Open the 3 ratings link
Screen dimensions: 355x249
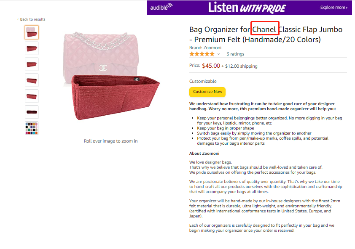coord(235,54)
